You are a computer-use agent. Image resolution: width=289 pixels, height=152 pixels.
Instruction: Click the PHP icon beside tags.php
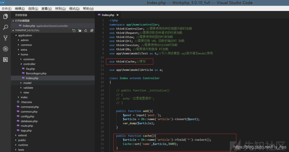(x=18, y=130)
